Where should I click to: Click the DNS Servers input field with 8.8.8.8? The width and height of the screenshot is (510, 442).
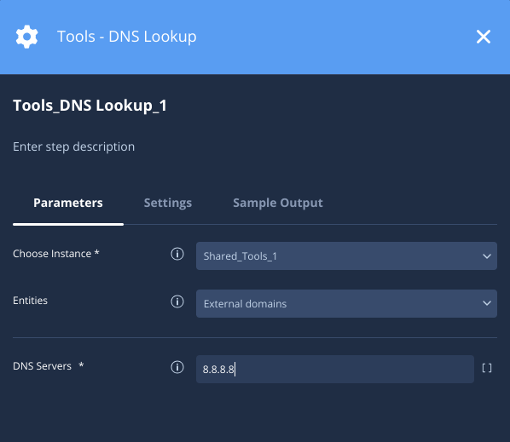pos(335,370)
